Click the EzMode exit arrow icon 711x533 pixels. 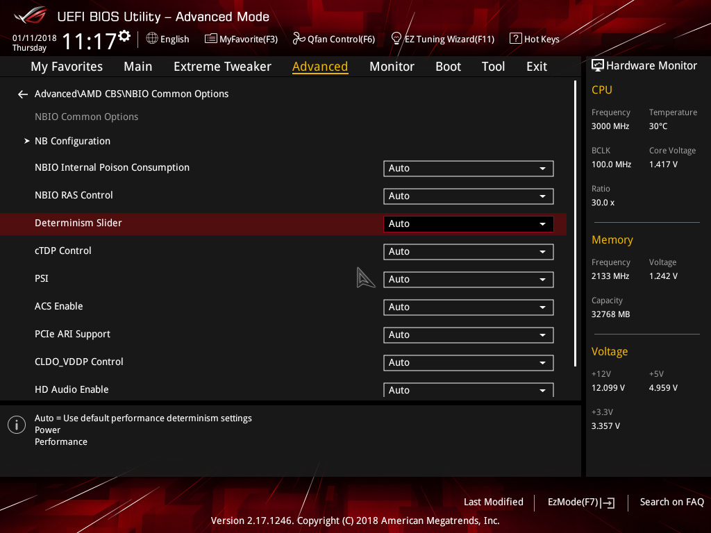pos(608,502)
